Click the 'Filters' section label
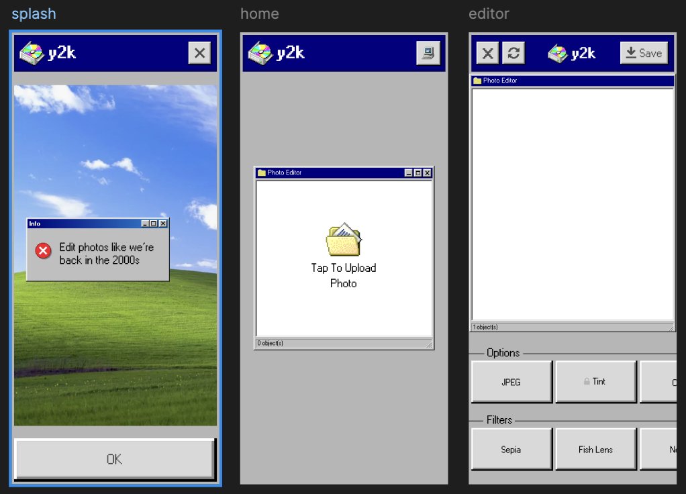686x494 pixels. point(499,420)
